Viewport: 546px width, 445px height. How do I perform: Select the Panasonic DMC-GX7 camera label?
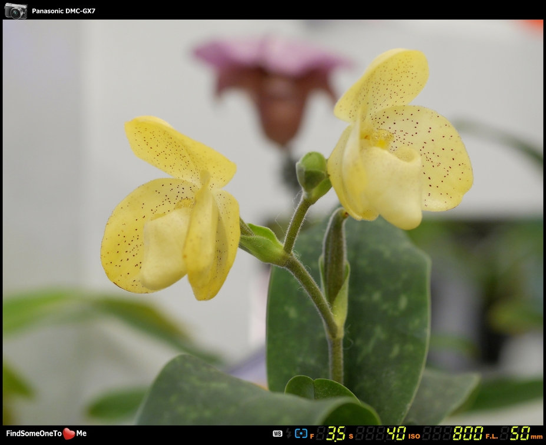[x=64, y=11]
